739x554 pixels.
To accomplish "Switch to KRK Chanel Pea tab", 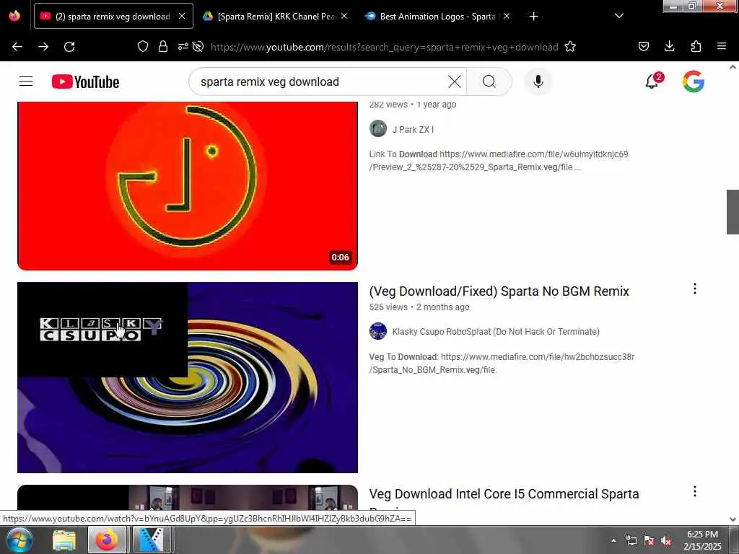I will tap(276, 16).
